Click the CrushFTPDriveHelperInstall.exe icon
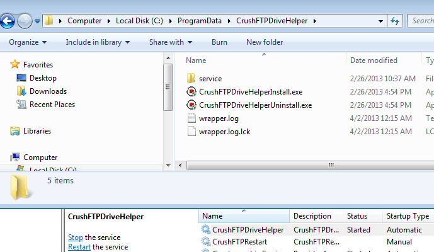Viewport: 434px width, 252px height. click(x=191, y=91)
